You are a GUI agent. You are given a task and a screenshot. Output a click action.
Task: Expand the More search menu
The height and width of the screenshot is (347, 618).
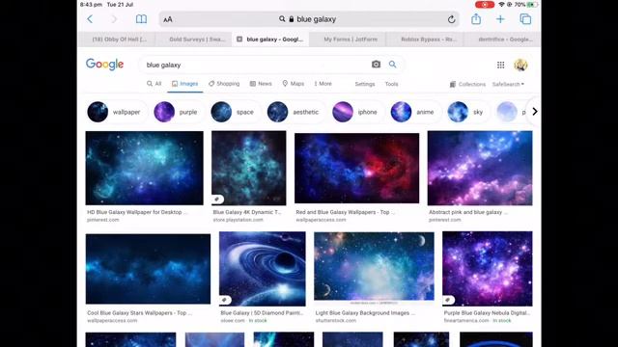coord(323,84)
